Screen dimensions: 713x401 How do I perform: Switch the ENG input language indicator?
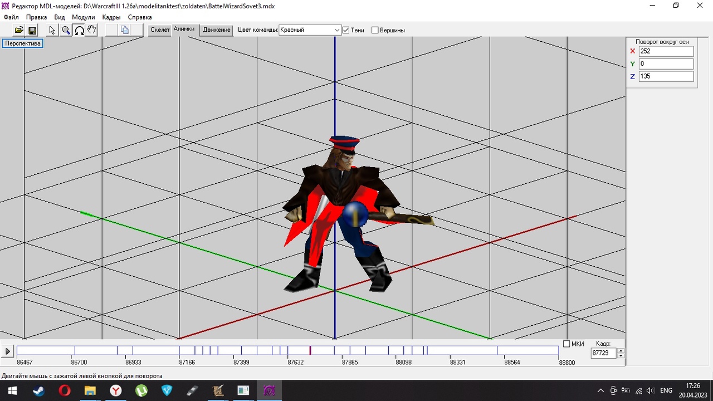[666, 390]
